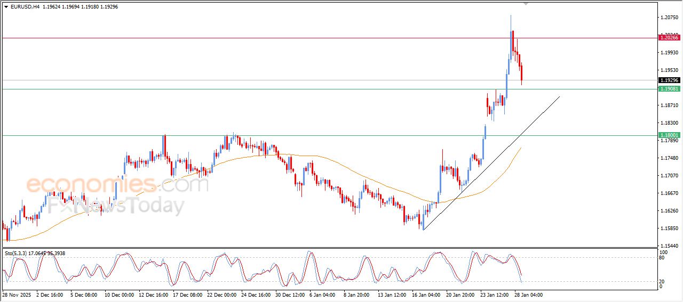683x302 pixels.
Task: Click the chart shift triangle marker at top
Action: click(x=527, y=4)
